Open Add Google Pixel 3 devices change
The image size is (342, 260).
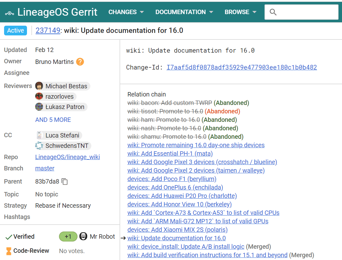202,162
